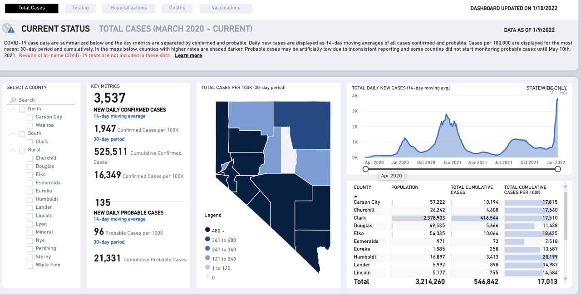Viewport: 581px width, 295px height.
Task: Tick the Clark county checkbox
Action: click(x=30, y=142)
